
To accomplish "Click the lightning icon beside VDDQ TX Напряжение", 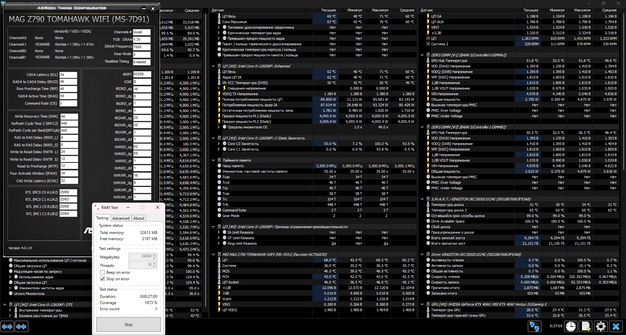I will pos(219,94).
